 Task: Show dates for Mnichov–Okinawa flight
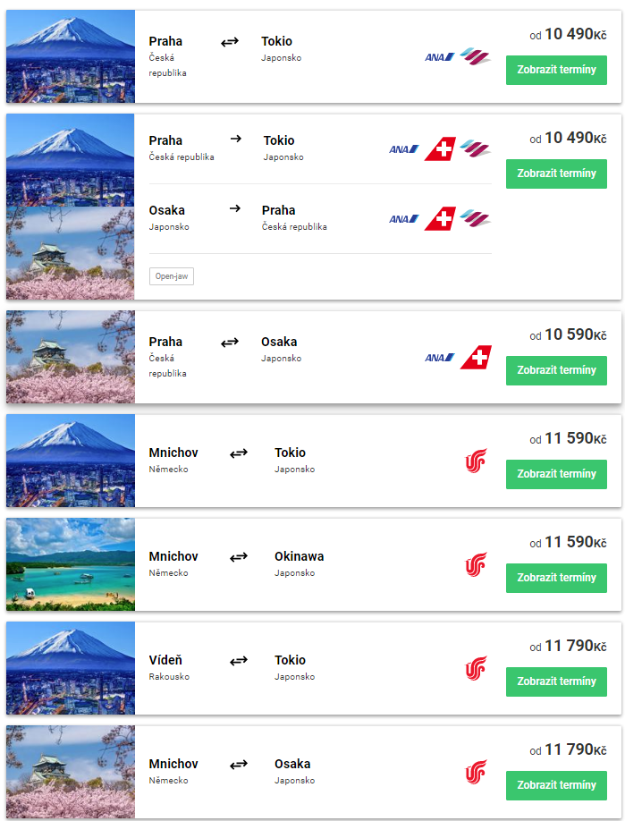pos(556,578)
